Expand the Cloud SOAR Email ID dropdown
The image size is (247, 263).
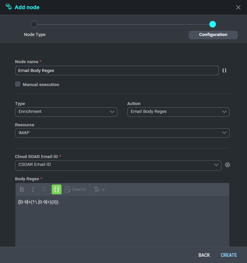[118, 165]
